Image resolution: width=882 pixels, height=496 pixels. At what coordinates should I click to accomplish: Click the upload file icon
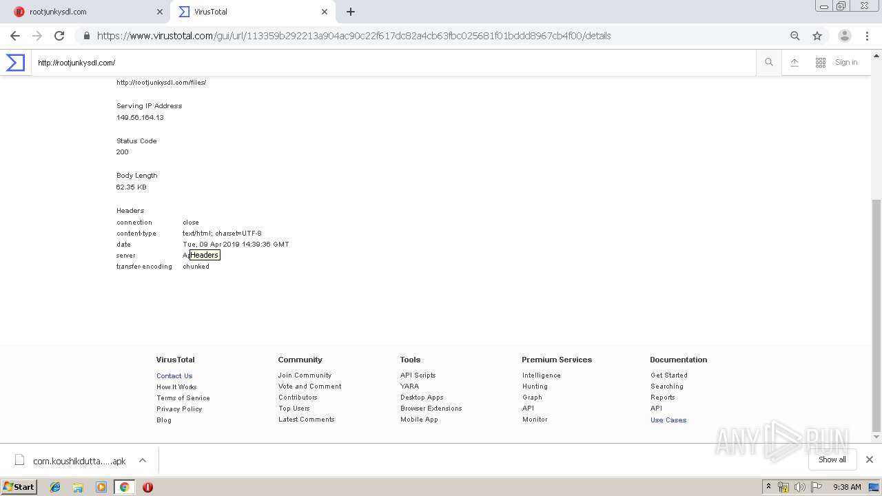pos(794,63)
